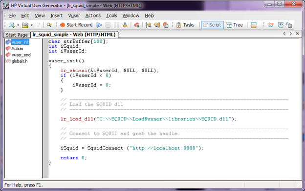
Task: Open the New Script dropdown arrow
Action: pyautogui.click(x=18, y=25)
